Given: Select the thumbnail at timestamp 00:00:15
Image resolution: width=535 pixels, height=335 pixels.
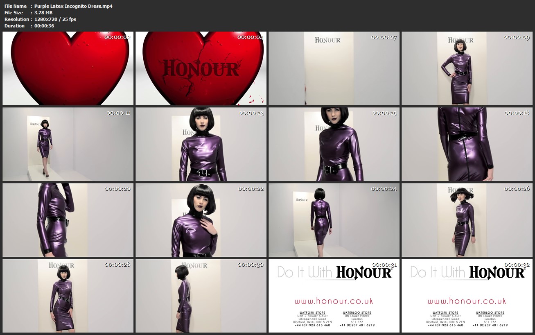Looking at the screenshot, I should (x=334, y=144).
